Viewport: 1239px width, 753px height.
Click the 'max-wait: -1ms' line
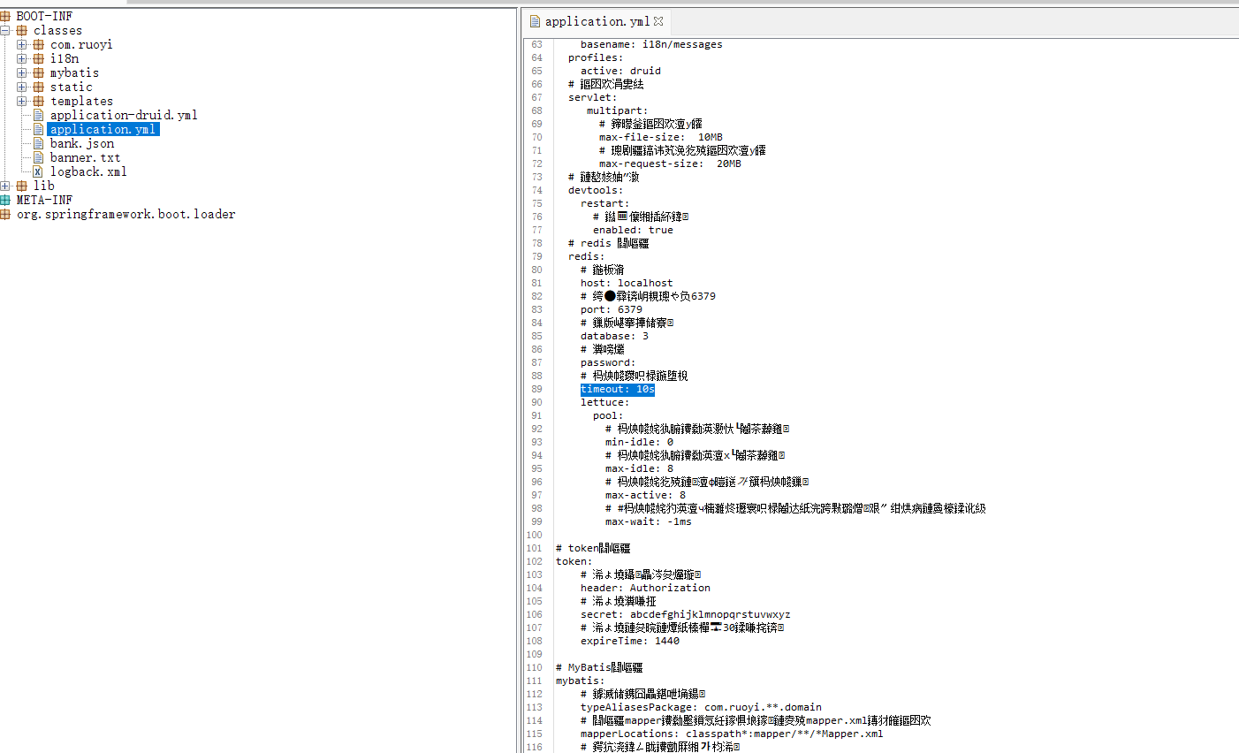(649, 521)
